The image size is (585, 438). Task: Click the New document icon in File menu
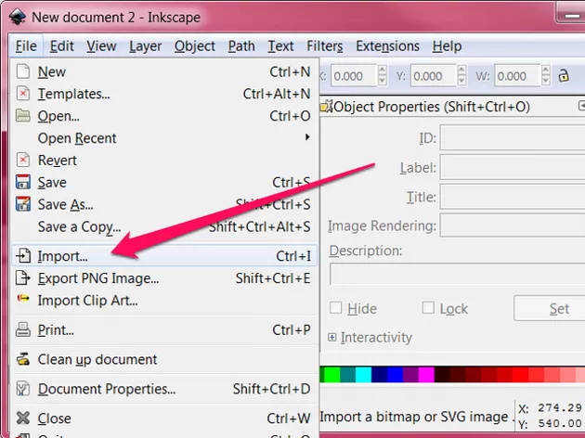pyautogui.click(x=23, y=71)
